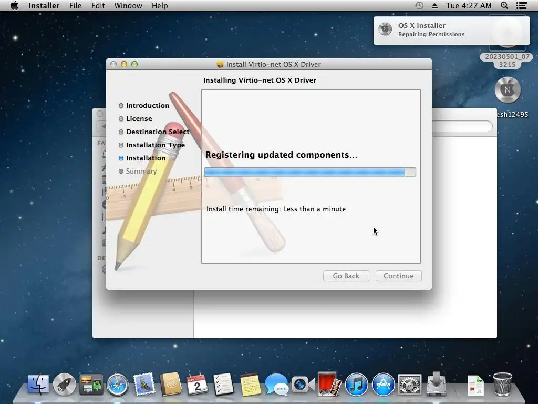
Task: Open Photo Booth in the Dock
Action: [x=329, y=385]
